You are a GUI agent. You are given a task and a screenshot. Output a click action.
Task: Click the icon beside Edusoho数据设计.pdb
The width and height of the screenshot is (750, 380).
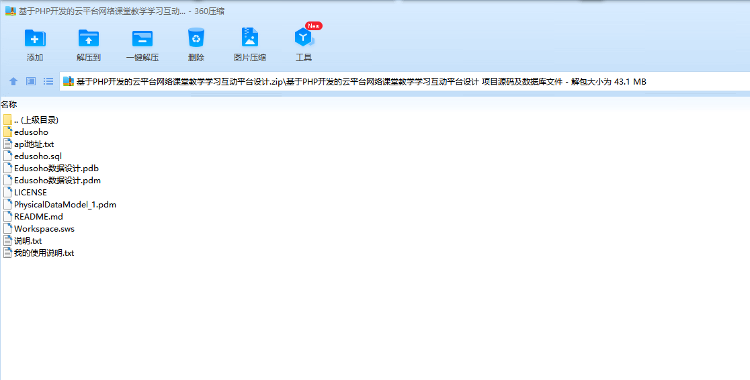[x=7, y=169]
